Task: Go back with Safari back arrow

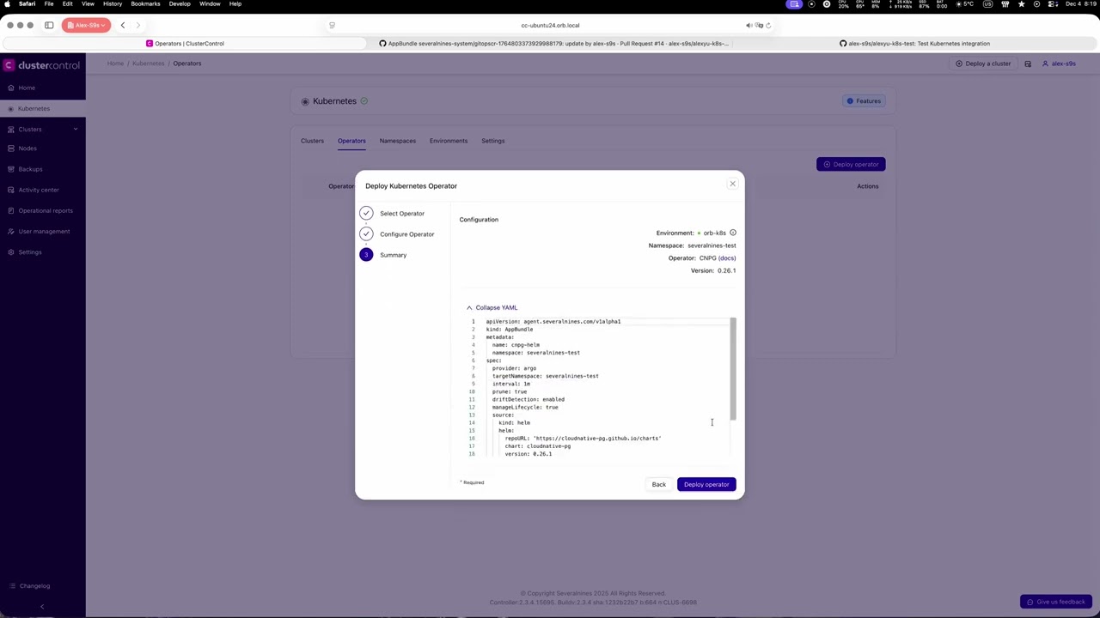Action: tap(123, 25)
